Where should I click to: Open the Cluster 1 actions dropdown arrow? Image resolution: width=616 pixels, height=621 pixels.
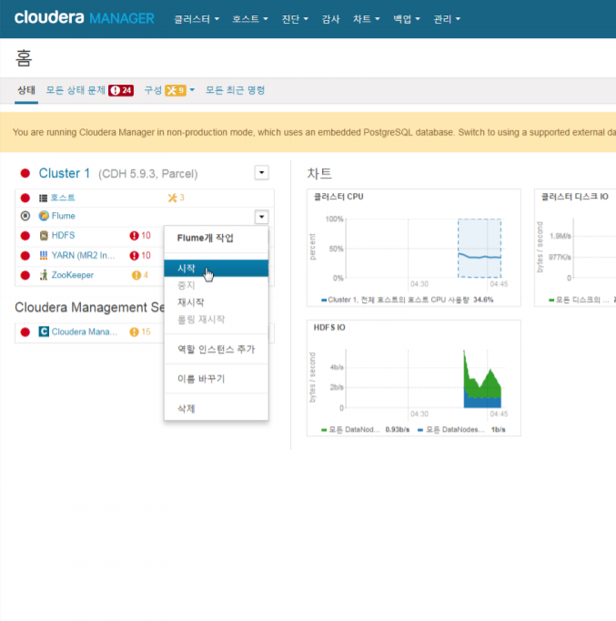pyautogui.click(x=261, y=173)
